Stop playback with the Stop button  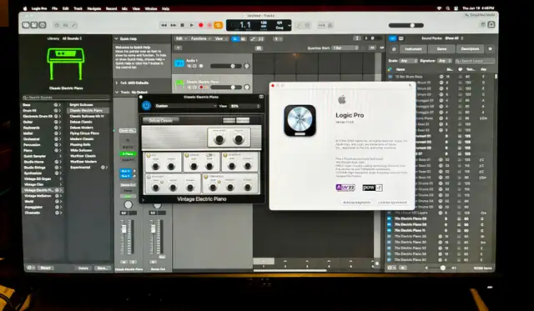[x=182, y=25]
